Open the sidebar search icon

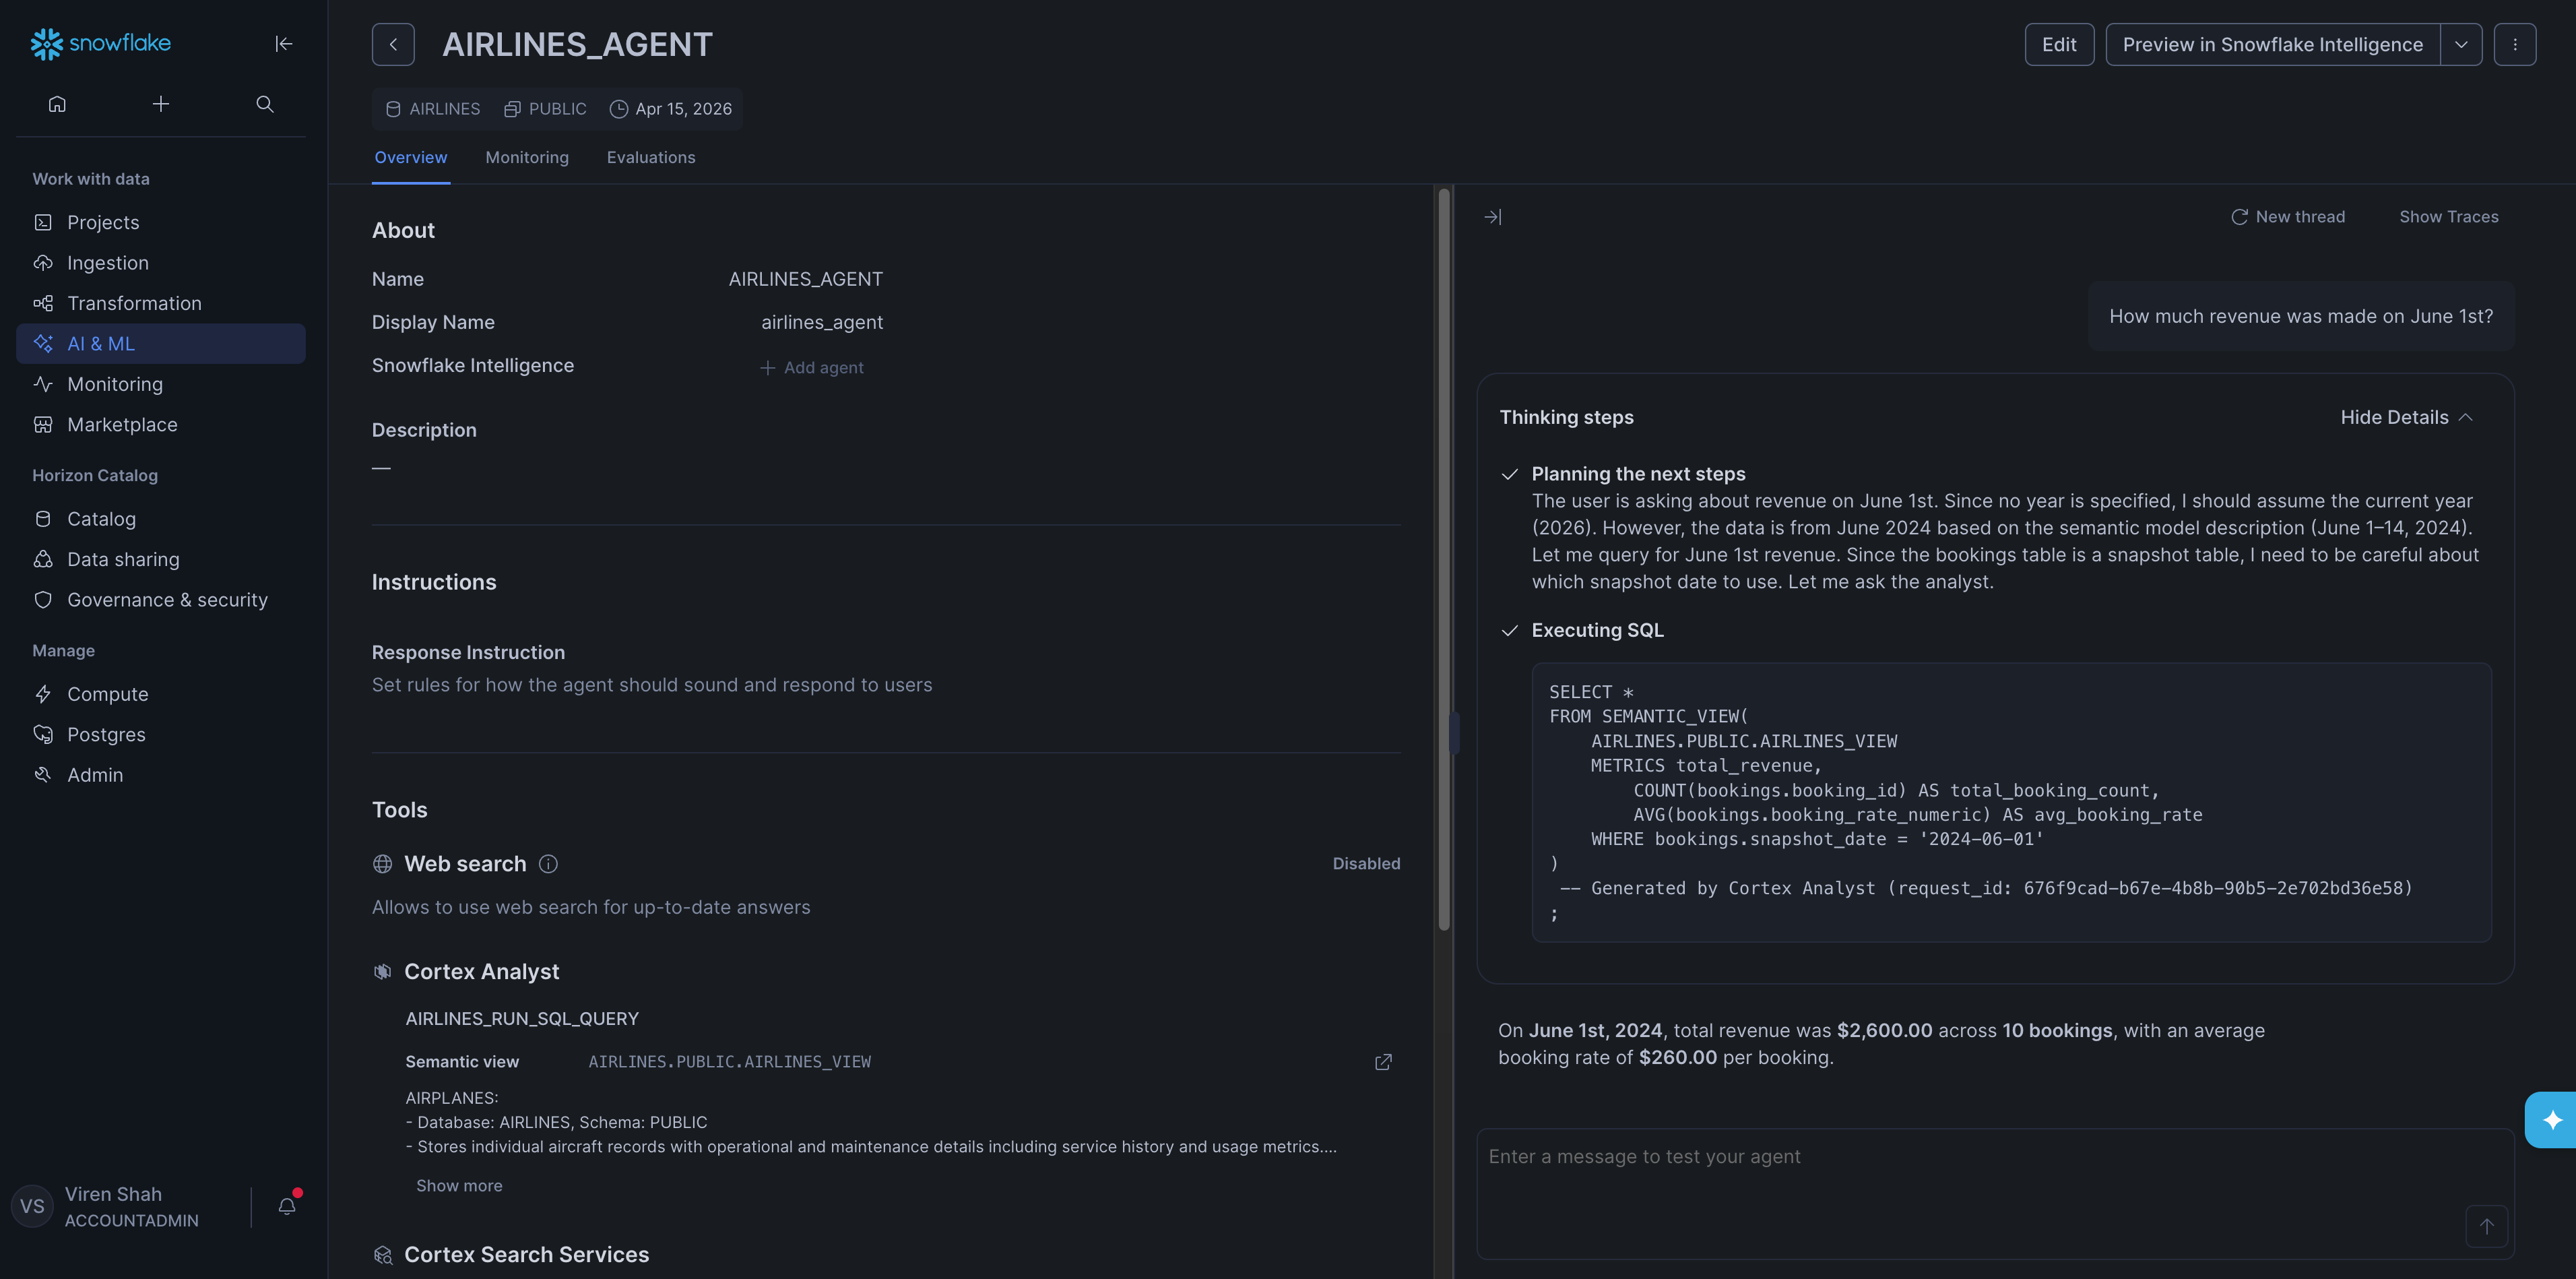(x=265, y=104)
